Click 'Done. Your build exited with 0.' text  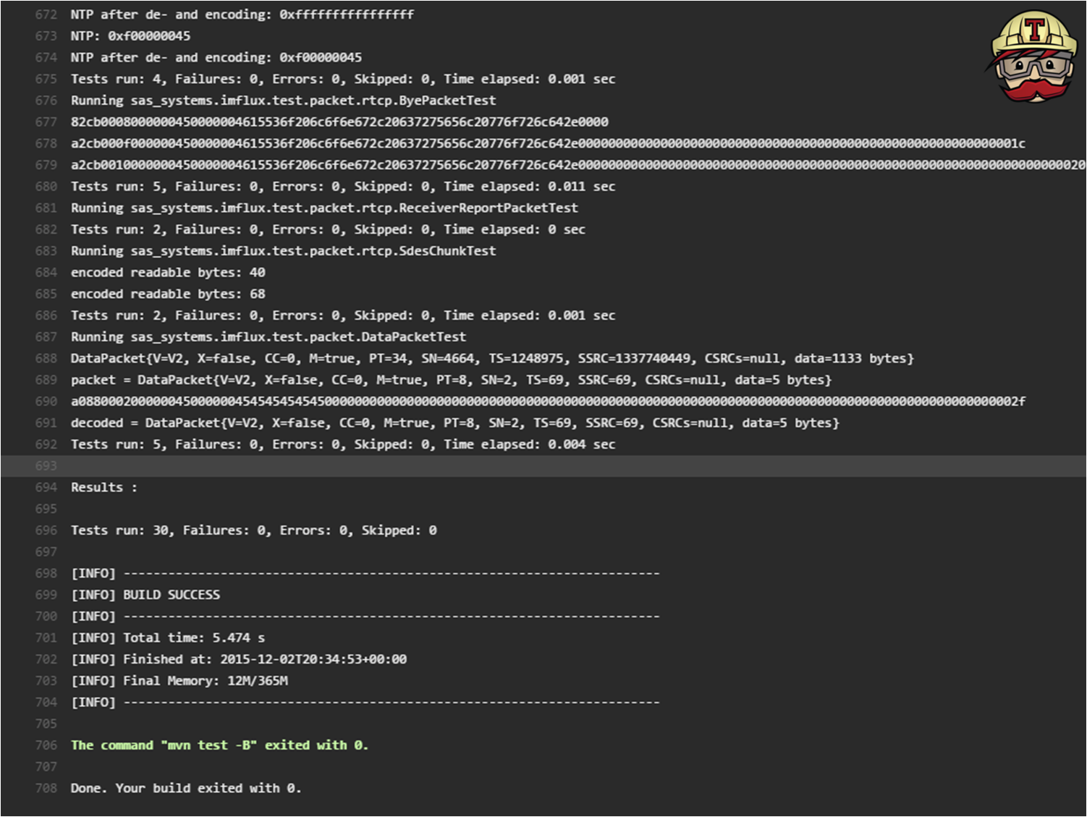point(186,788)
